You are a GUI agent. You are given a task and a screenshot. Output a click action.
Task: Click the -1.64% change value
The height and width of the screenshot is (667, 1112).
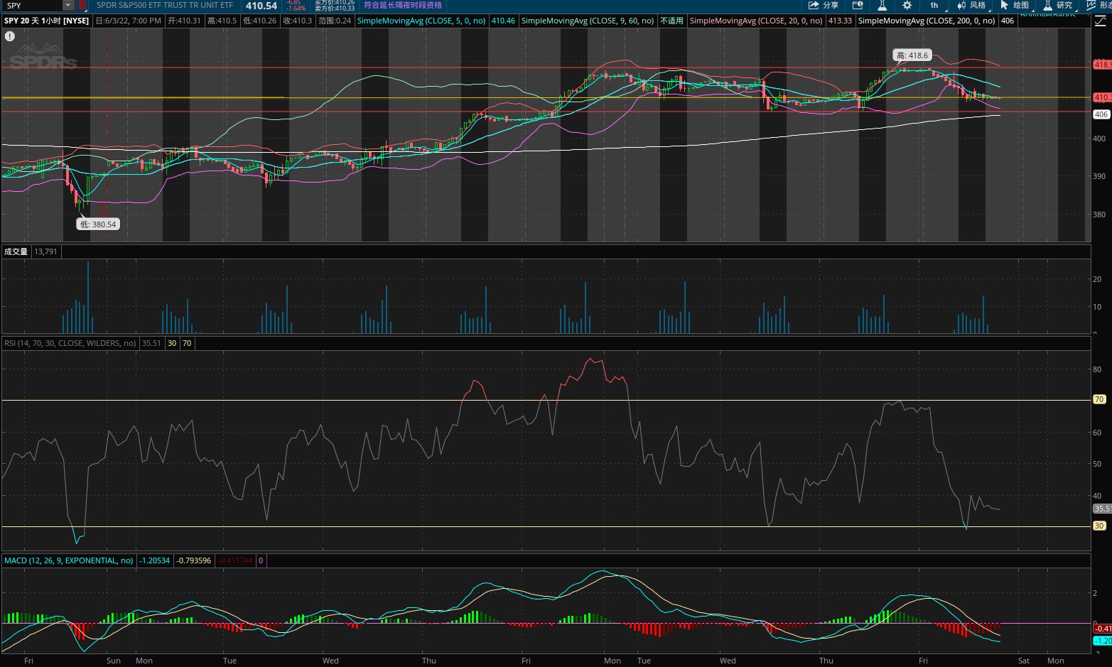(x=296, y=9)
